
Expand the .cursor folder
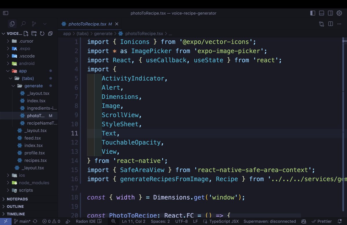click(29, 41)
